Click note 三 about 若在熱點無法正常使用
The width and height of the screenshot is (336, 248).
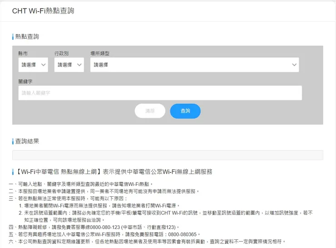pos(68,199)
